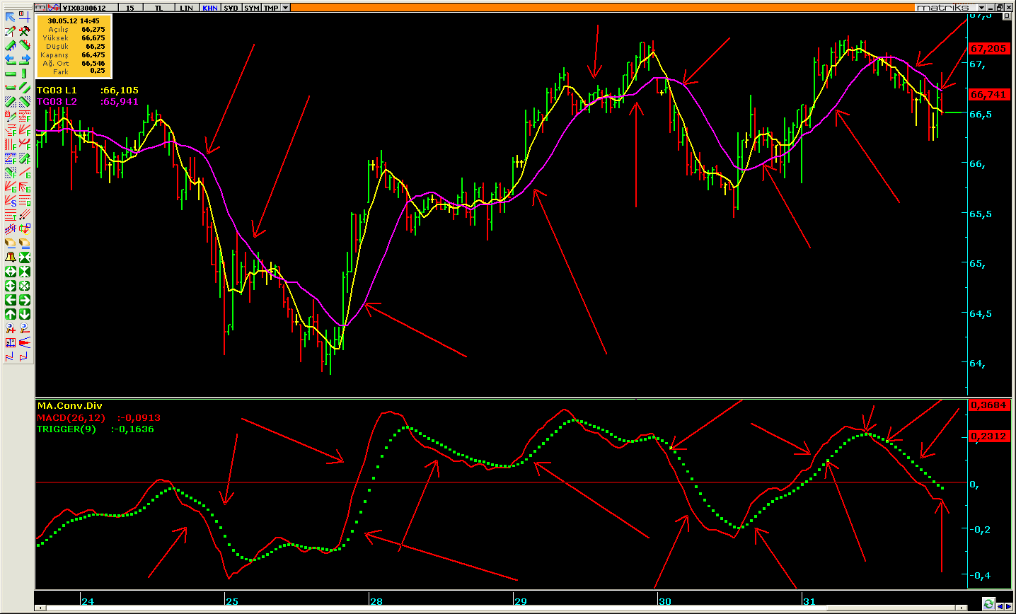Click the red 67,205 price label
Image resolution: width=1016 pixels, height=614 pixels.
[x=988, y=49]
